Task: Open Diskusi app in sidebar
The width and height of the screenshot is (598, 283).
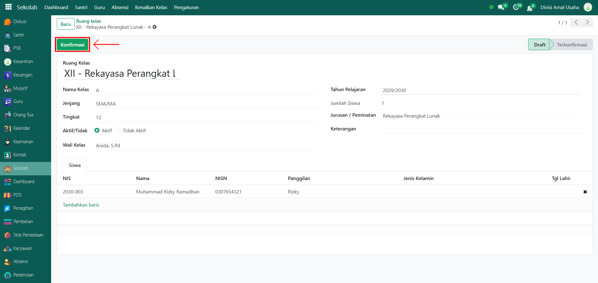Action: tap(20, 22)
